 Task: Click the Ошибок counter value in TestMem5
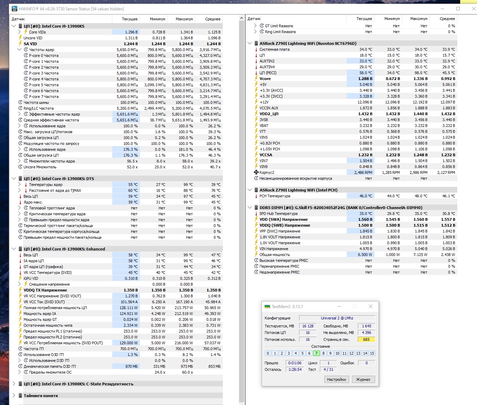366,363
